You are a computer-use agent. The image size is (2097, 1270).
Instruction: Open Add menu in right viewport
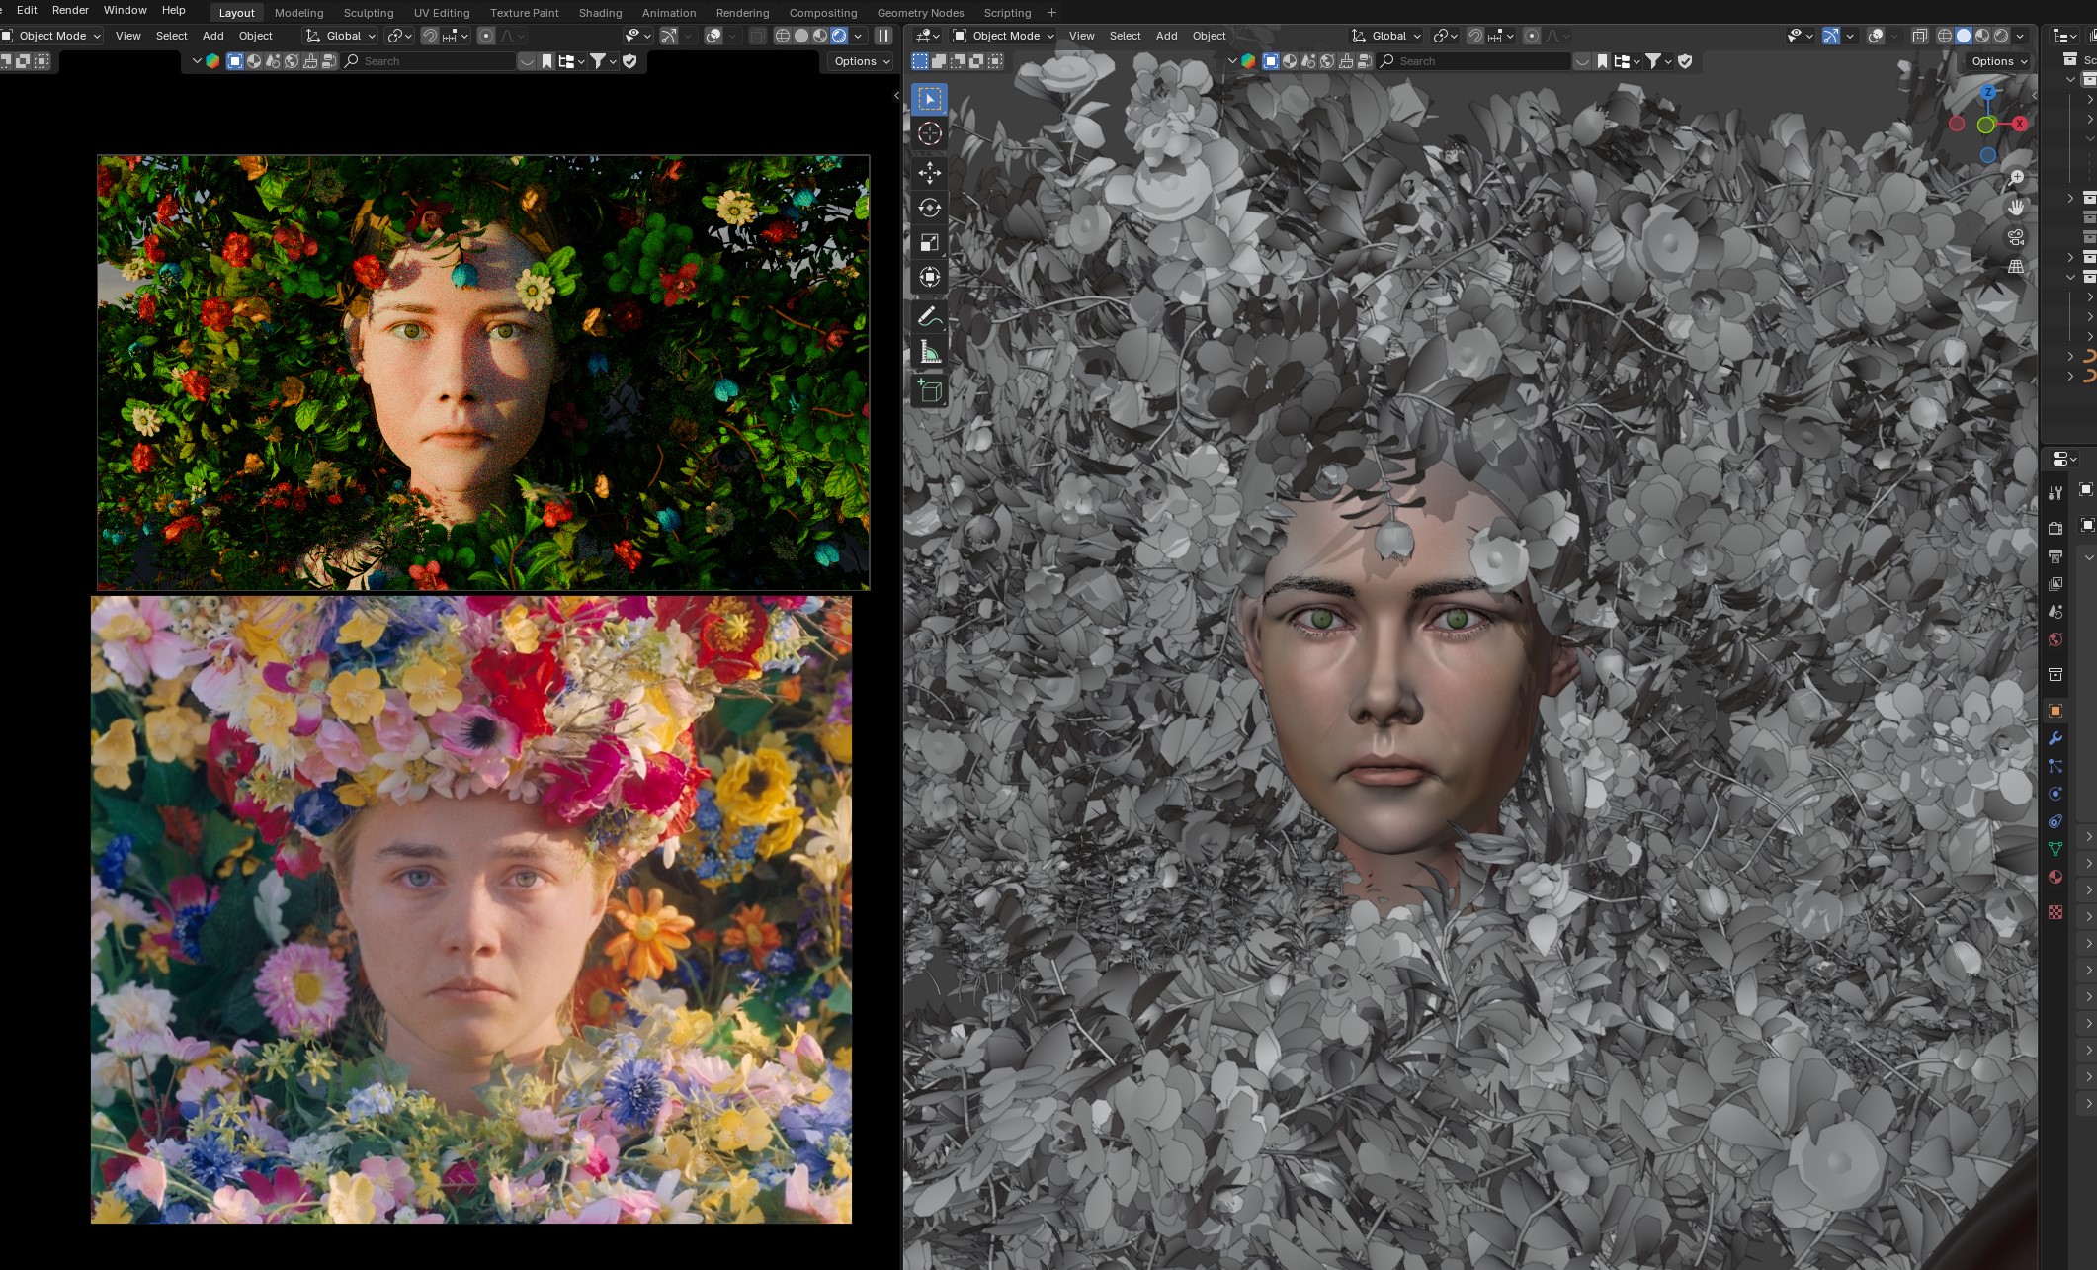(1166, 36)
